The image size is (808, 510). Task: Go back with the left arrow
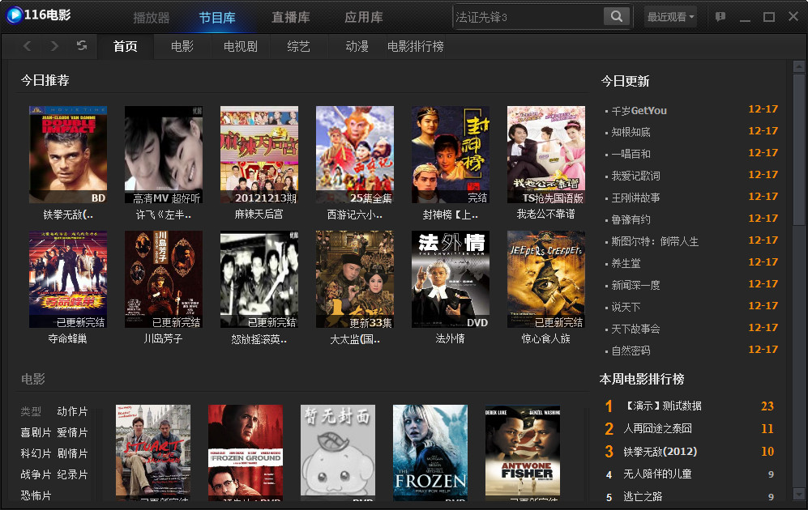click(x=28, y=46)
